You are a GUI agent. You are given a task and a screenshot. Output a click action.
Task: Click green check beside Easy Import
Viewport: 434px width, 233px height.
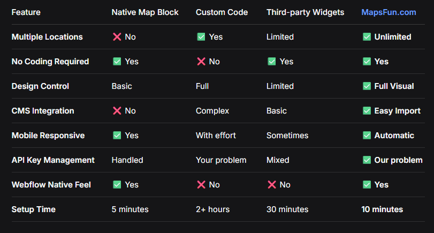(367, 111)
